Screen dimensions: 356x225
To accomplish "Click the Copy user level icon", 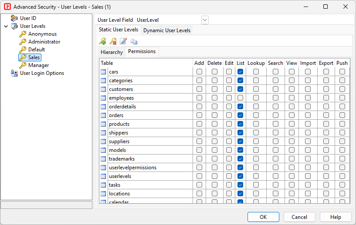I will pyautogui.click(x=134, y=41).
